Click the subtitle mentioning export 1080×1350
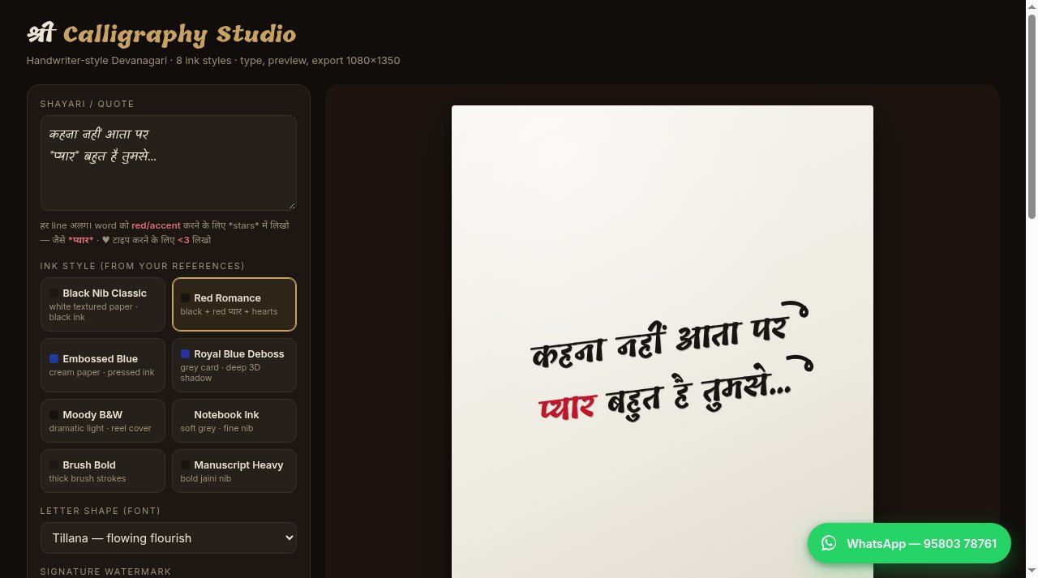Screen dimensions: 1038x578 (x=213, y=61)
